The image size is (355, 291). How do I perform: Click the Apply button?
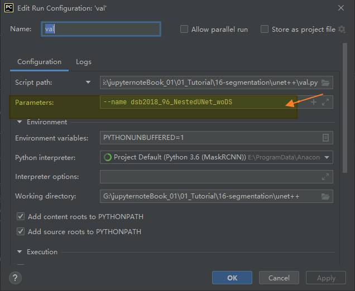pyautogui.click(x=326, y=278)
